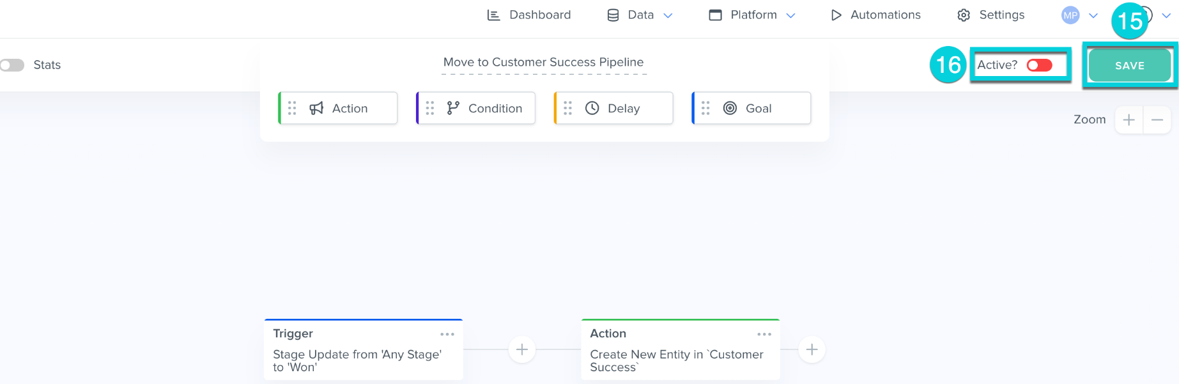The height and width of the screenshot is (384, 1179).
Task: Click the megaphone icon on Action block
Action: pos(316,109)
